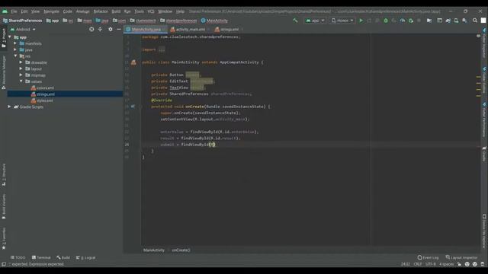The width and height of the screenshot is (488, 274).
Task: Open the Structure side tab
Action: tap(4, 175)
